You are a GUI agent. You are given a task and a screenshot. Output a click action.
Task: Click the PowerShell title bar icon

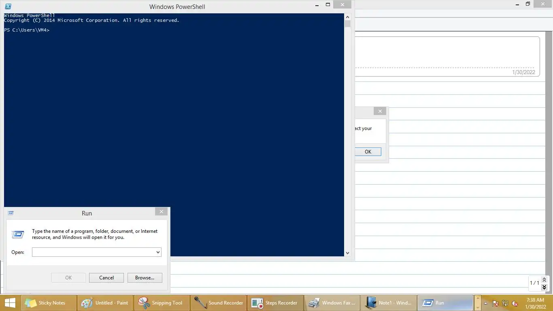[x=8, y=6]
